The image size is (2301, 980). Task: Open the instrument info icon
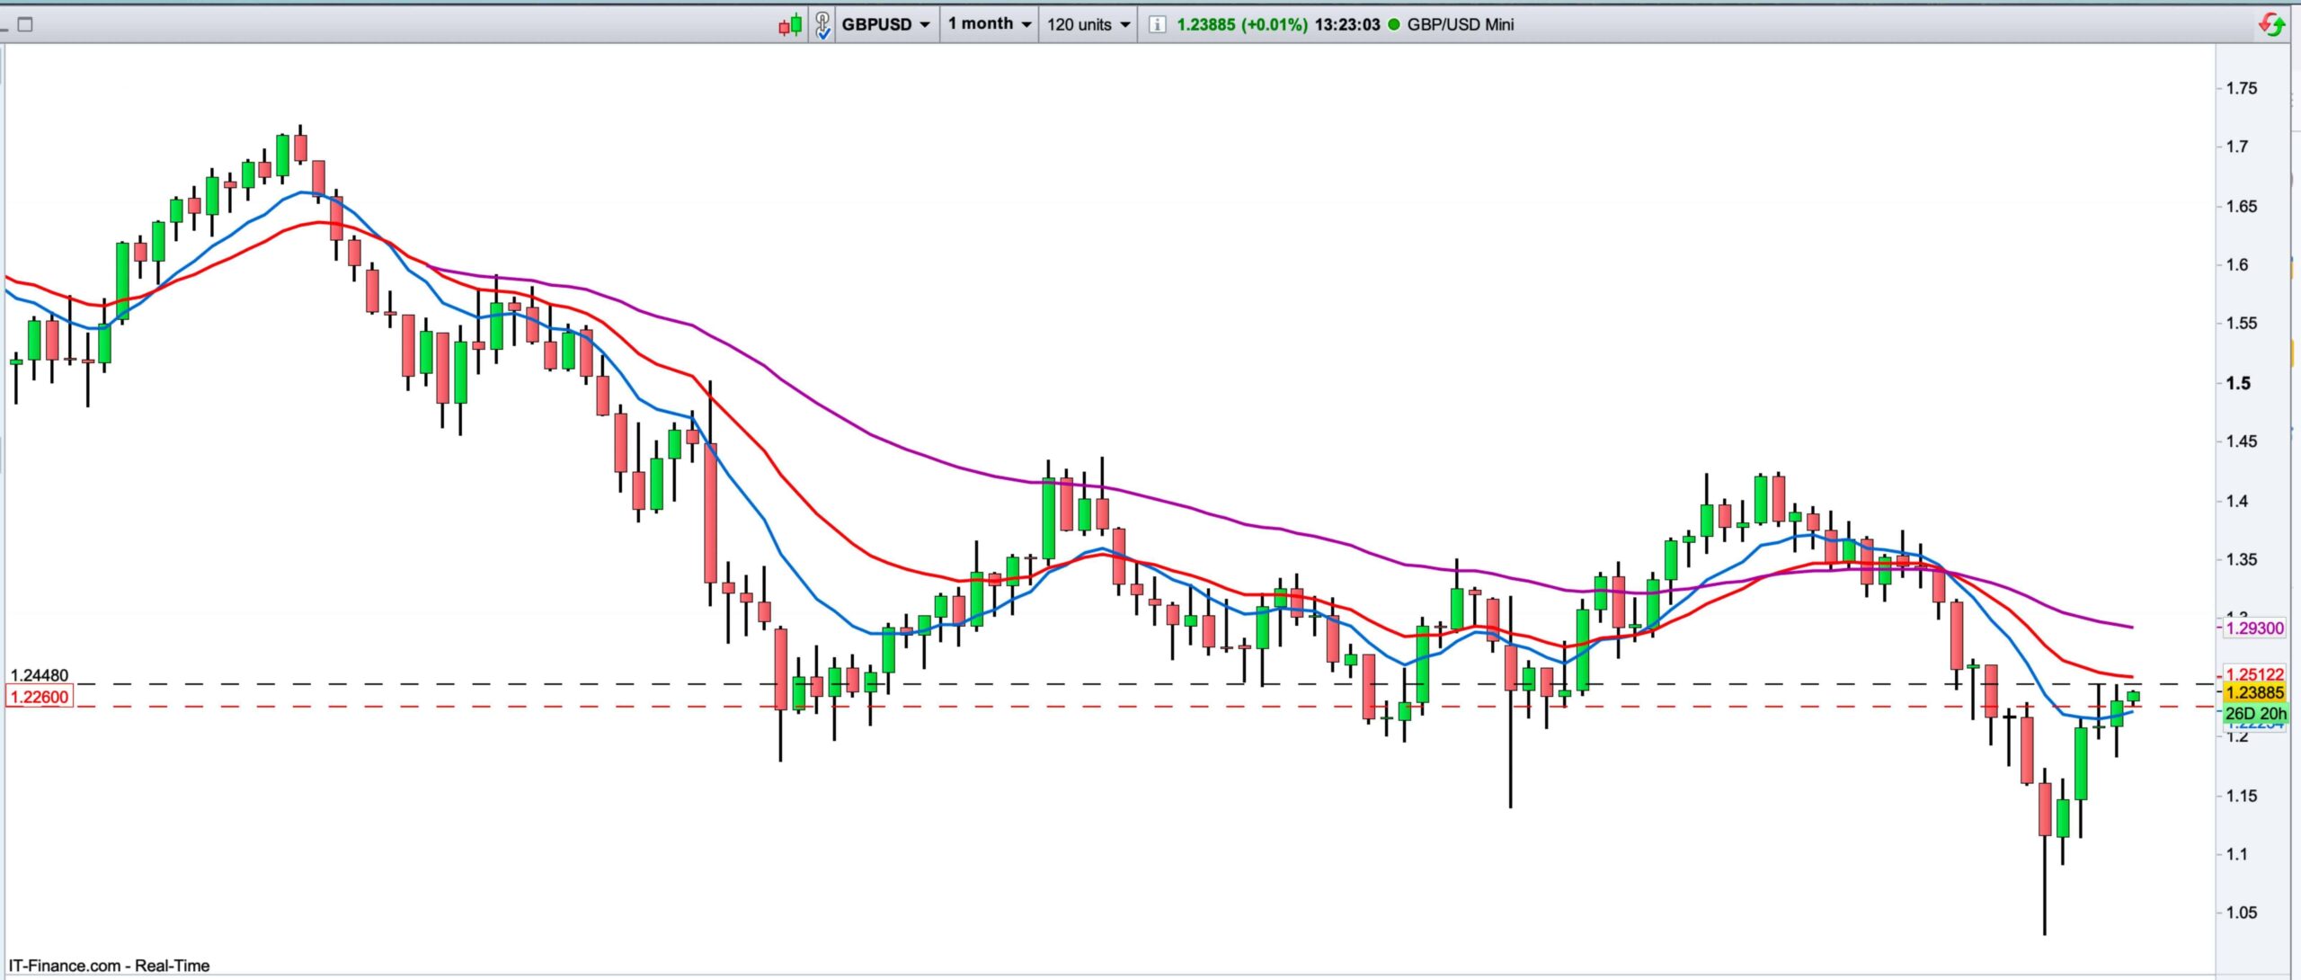(x=1158, y=25)
